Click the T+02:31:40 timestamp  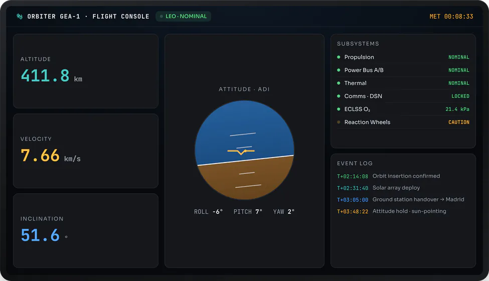(353, 188)
